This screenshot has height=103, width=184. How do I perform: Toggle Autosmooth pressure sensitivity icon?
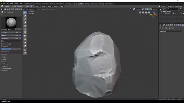20,38
